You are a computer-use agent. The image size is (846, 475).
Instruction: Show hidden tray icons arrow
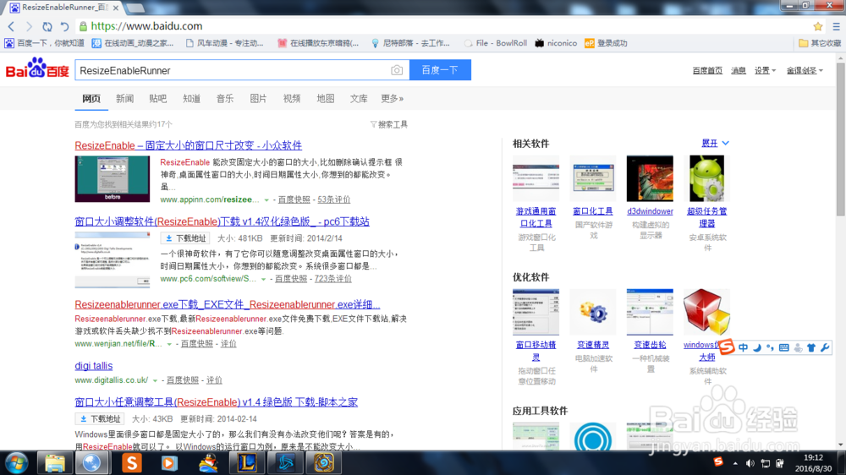tap(735, 463)
